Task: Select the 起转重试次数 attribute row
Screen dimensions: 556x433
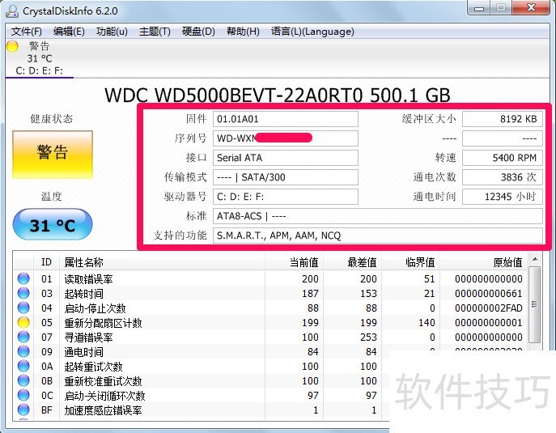Action: [x=202, y=366]
